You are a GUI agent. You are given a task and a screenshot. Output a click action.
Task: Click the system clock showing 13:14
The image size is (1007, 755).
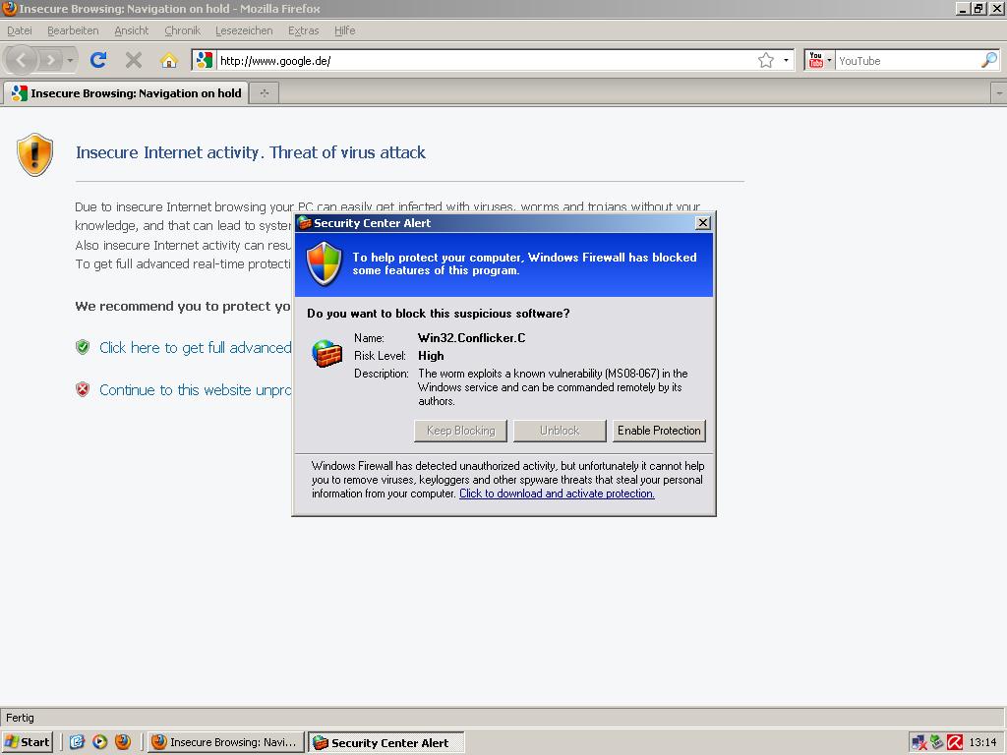click(982, 743)
